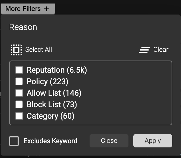Viewport: 181px width, 158px height.
Task: Toggle the Category (60) checkbox
Action: coord(19,116)
